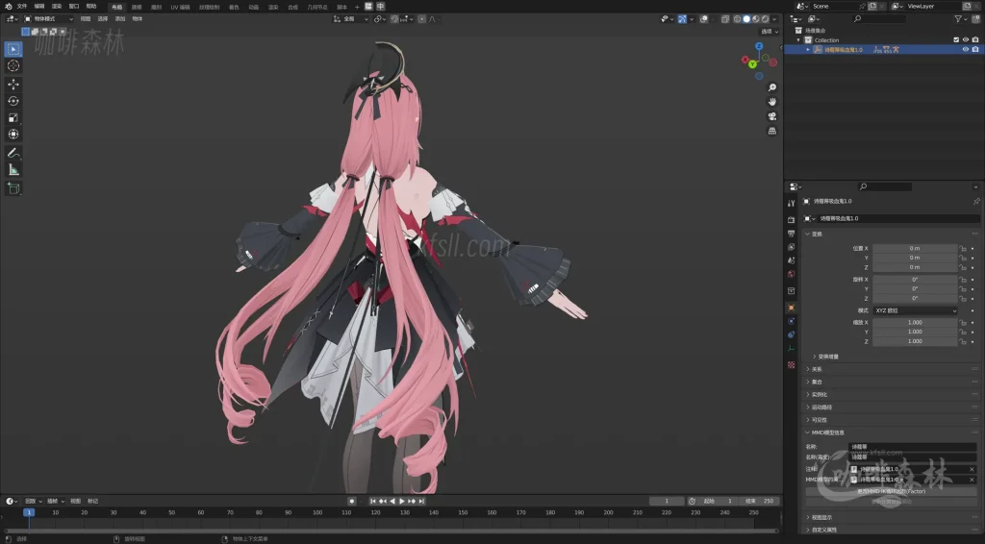Toggle the pin icon in properties header
The width and height of the screenshot is (985, 544).
point(976,202)
